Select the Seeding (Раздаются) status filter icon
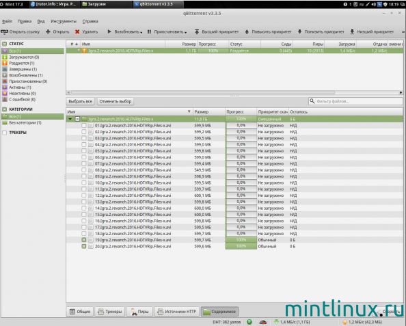The width and height of the screenshot is (406, 326). coord(5,63)
